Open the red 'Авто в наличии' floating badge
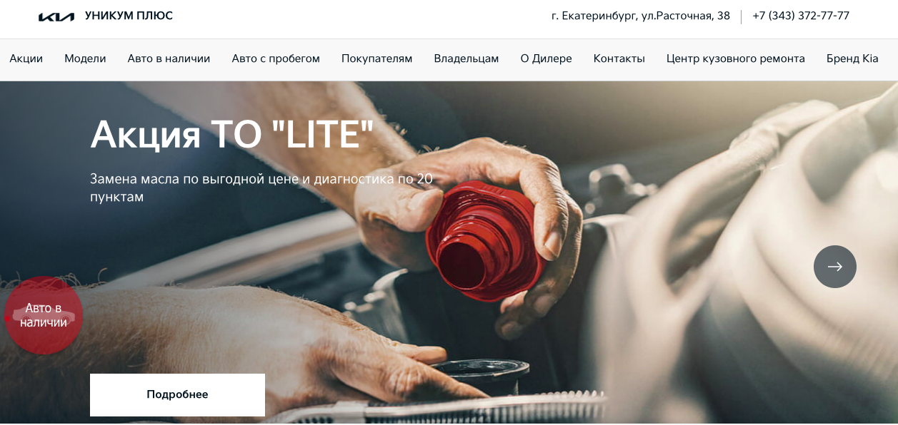Image resolution: width=898 pixels, height=425 pixels. pyautogui.click(x=44, y=315)
